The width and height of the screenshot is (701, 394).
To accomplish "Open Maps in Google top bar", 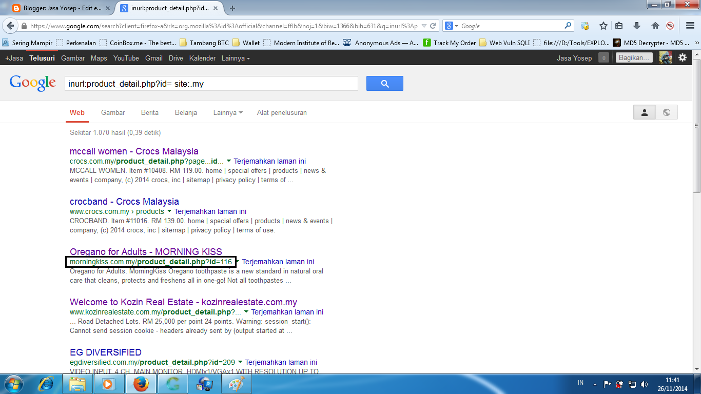I will (99, 58).
